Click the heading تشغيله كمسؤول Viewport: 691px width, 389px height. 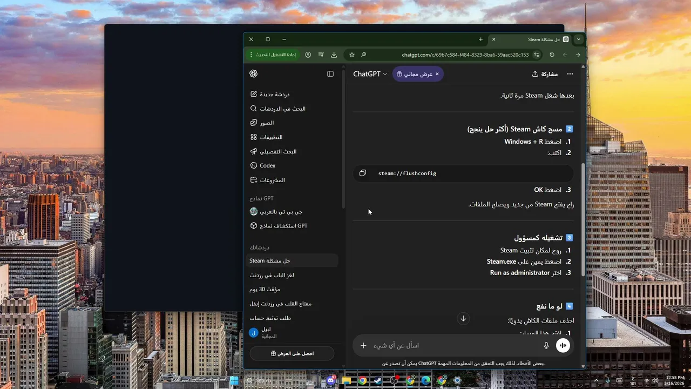point(539,238)
